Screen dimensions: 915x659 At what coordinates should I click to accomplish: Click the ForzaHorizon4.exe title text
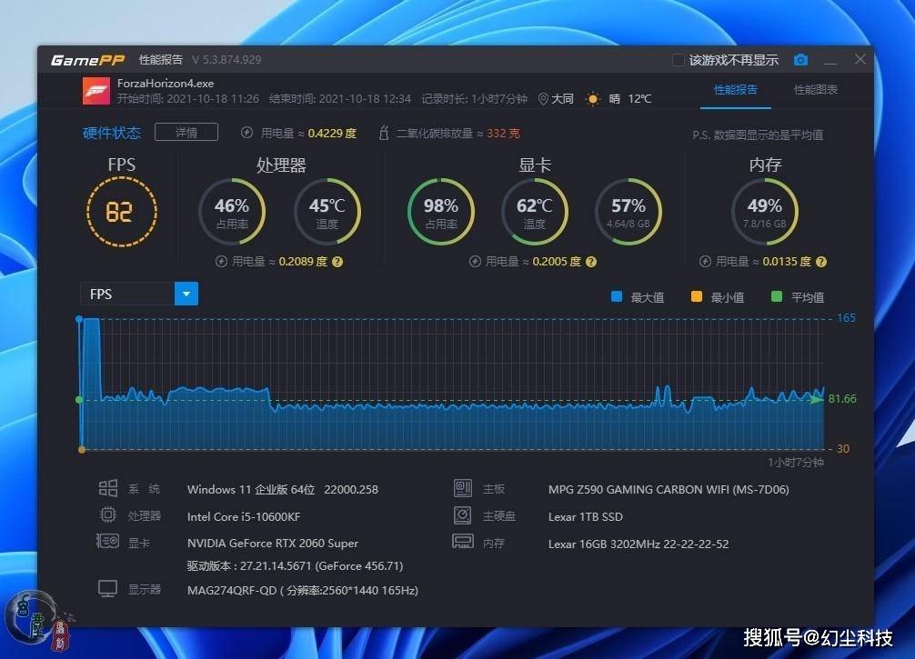[x=166, y=84]
